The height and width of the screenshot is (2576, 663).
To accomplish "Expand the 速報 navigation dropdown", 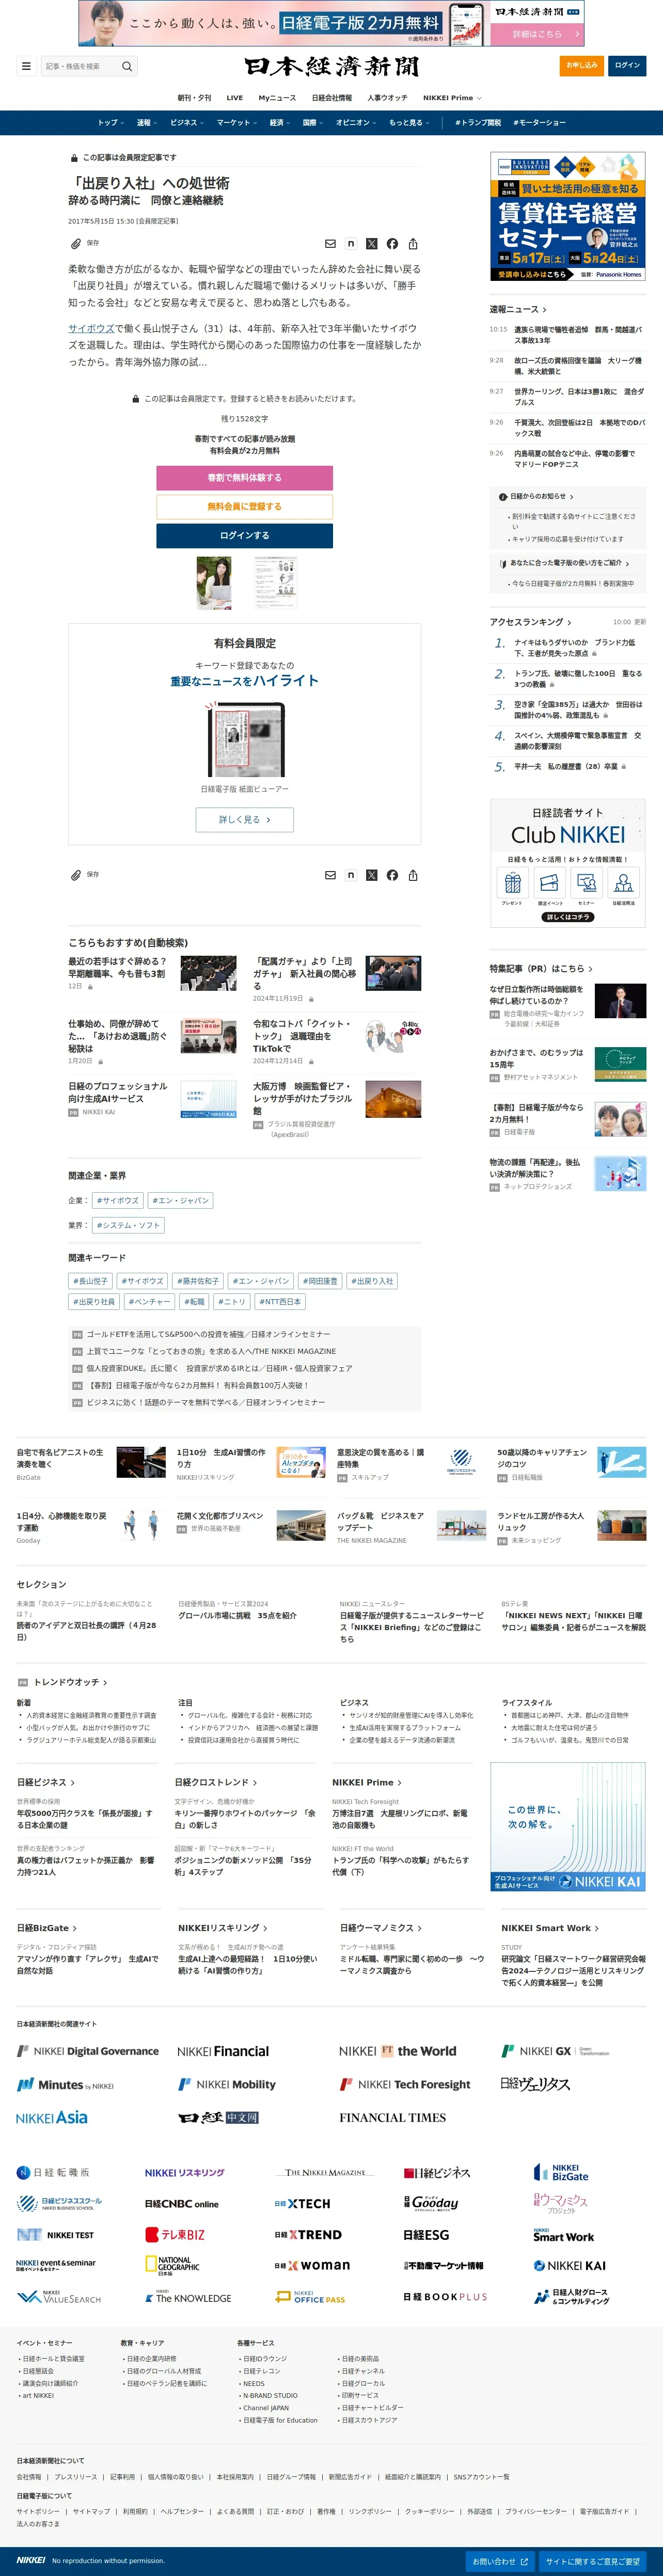I will (x=147, y=123).
